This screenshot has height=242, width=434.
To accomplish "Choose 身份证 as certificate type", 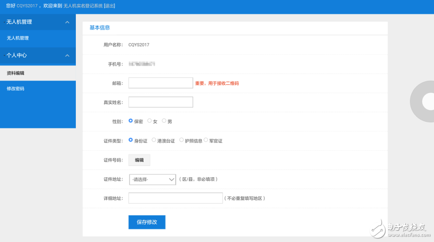I will point(131,140).
